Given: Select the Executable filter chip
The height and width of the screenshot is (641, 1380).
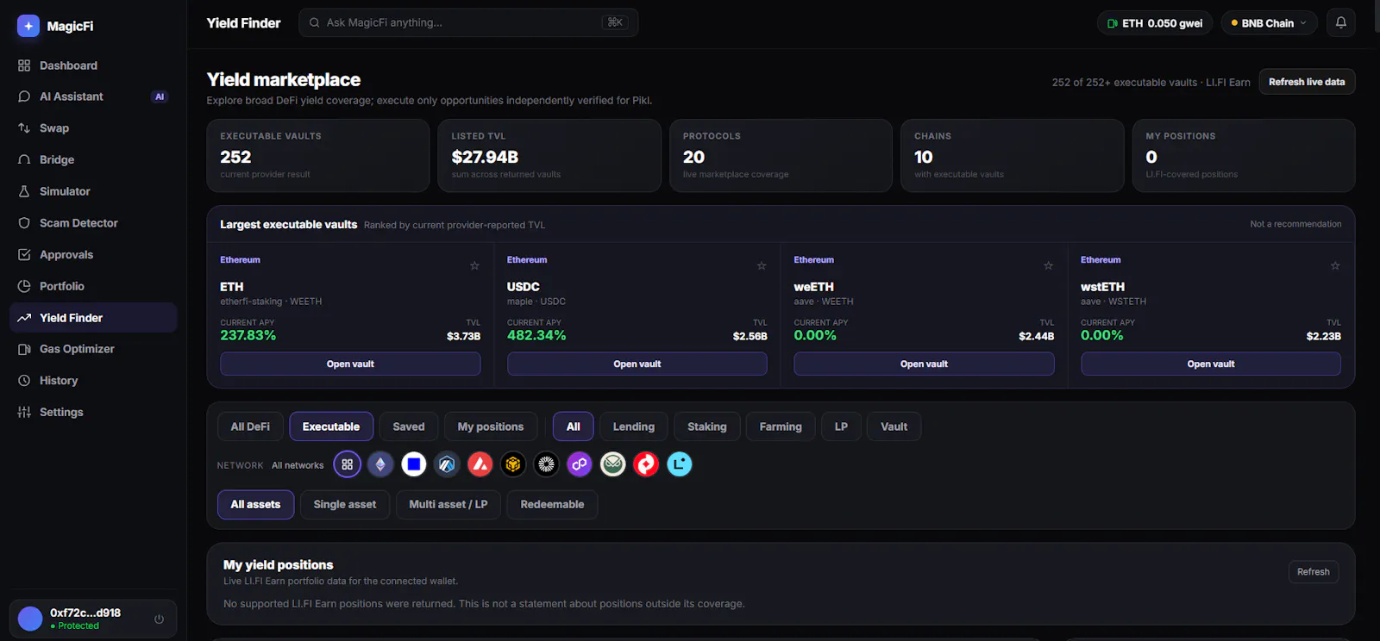Looking at the screenshot, I should 331,426.
